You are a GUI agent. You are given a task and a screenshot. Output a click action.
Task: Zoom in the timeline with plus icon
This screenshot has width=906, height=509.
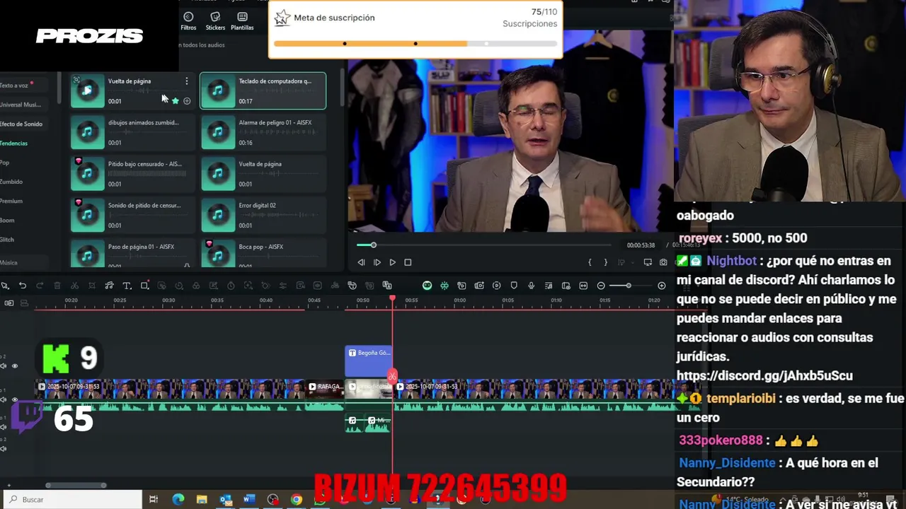[x=662, y=286]
